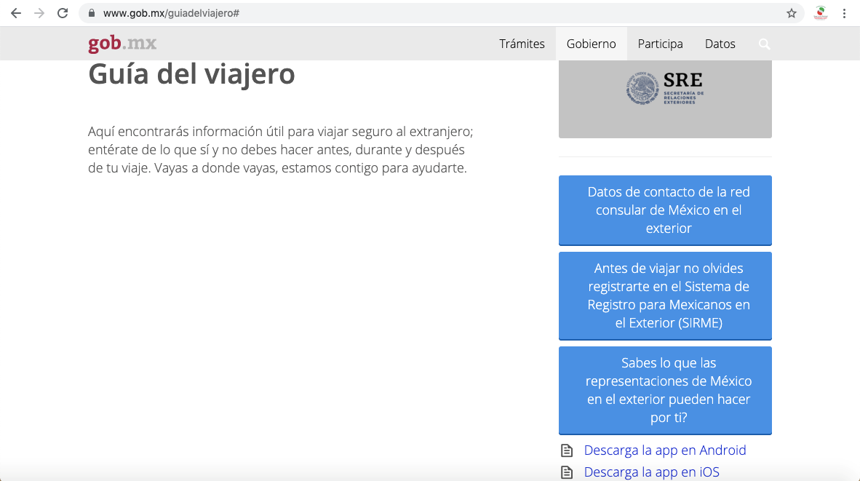Viewport: 860px width, 481px height.
Task: Open the Datos navigation item
Action: point(720,44)
